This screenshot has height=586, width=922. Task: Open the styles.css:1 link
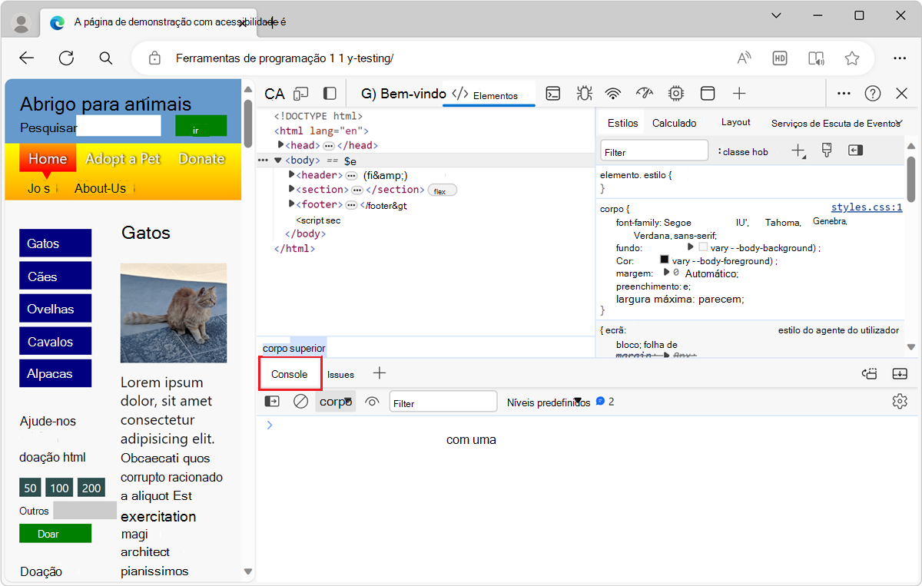coord(867,207)
